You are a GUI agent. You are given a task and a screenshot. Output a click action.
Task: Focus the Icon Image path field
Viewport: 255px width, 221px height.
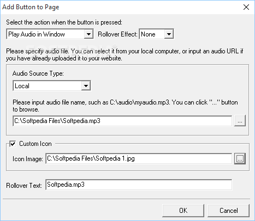coord(139,159)
